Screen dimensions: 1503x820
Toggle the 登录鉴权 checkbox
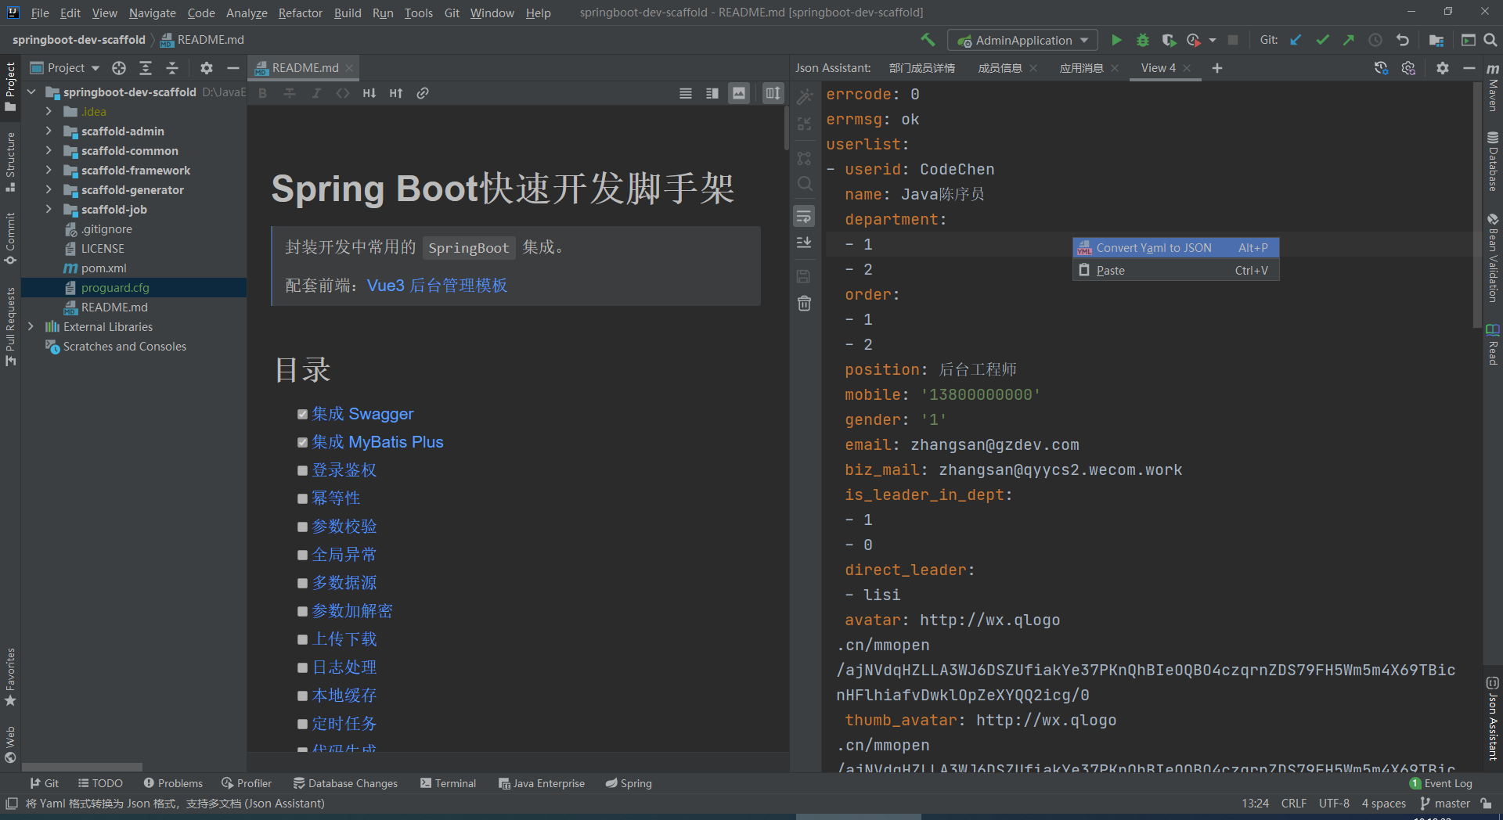click(302, 470)
